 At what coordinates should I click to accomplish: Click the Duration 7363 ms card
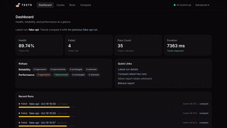(188, 45)
